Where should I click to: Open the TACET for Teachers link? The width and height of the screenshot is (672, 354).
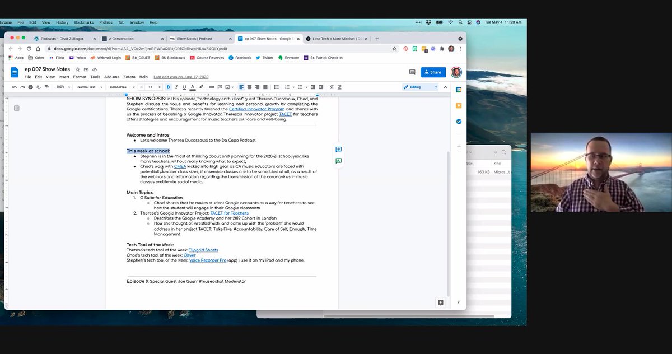point(229,213)
